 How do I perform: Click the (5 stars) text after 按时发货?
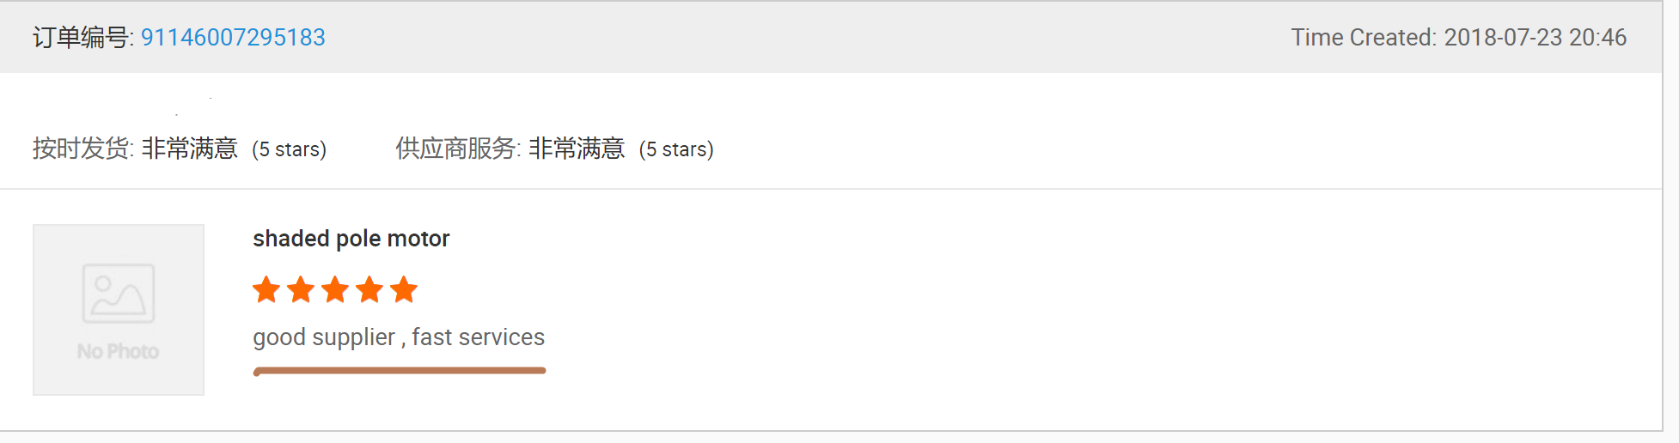290,149
